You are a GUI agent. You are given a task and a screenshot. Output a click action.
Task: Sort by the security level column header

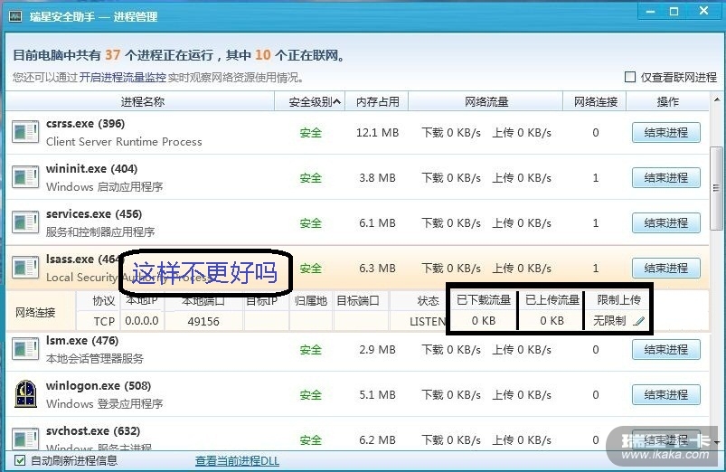tap(310, 101)
